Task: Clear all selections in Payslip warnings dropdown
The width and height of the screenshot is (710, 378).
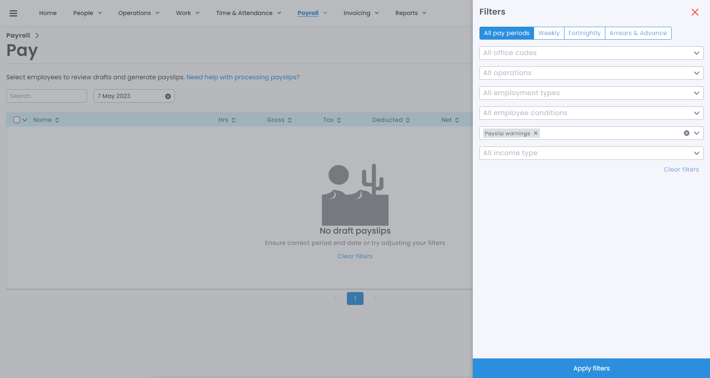Action: 686,133
